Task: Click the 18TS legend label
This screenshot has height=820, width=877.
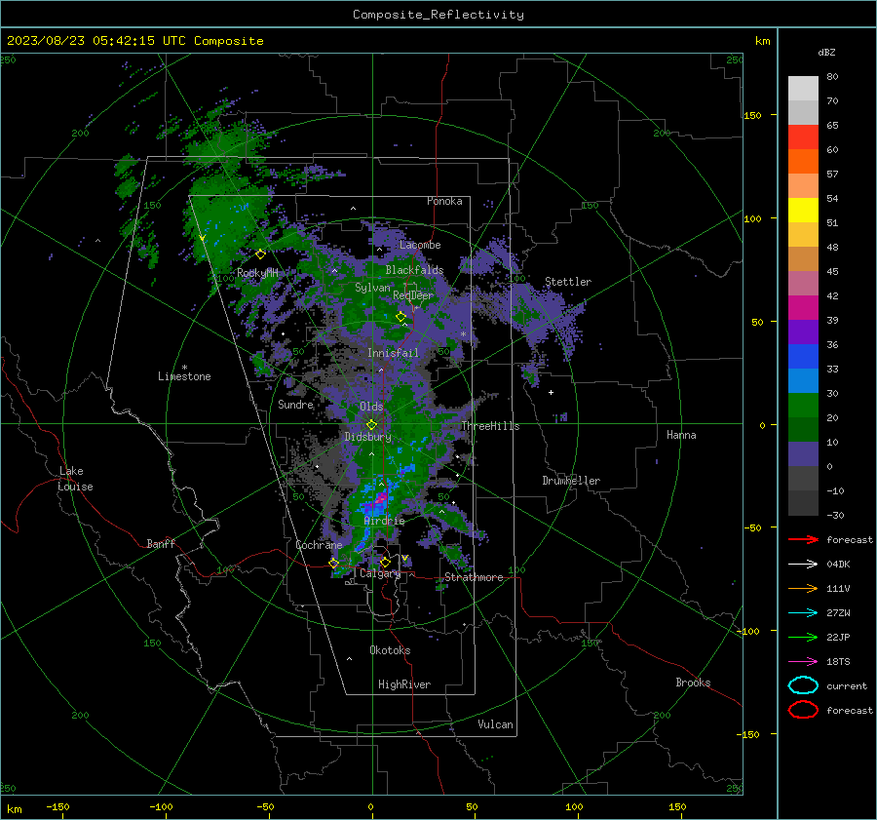Action: (838, 662)
